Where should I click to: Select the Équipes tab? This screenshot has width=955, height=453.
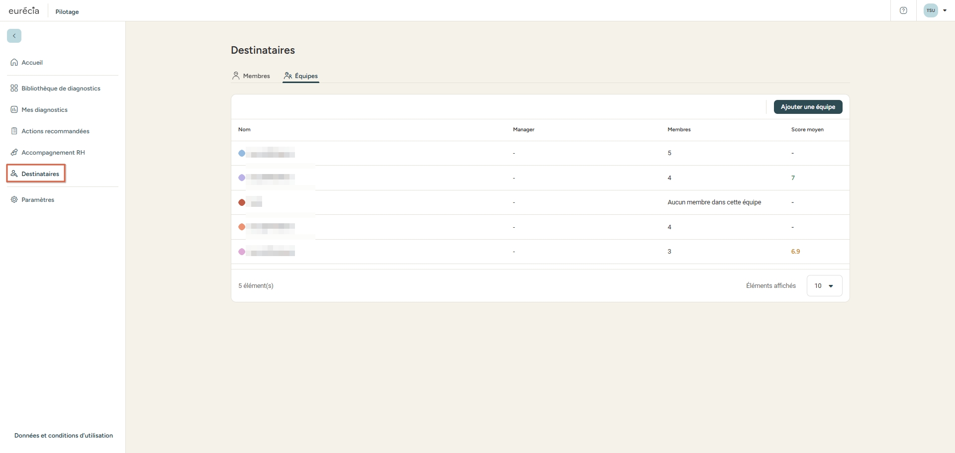point(301,76)
